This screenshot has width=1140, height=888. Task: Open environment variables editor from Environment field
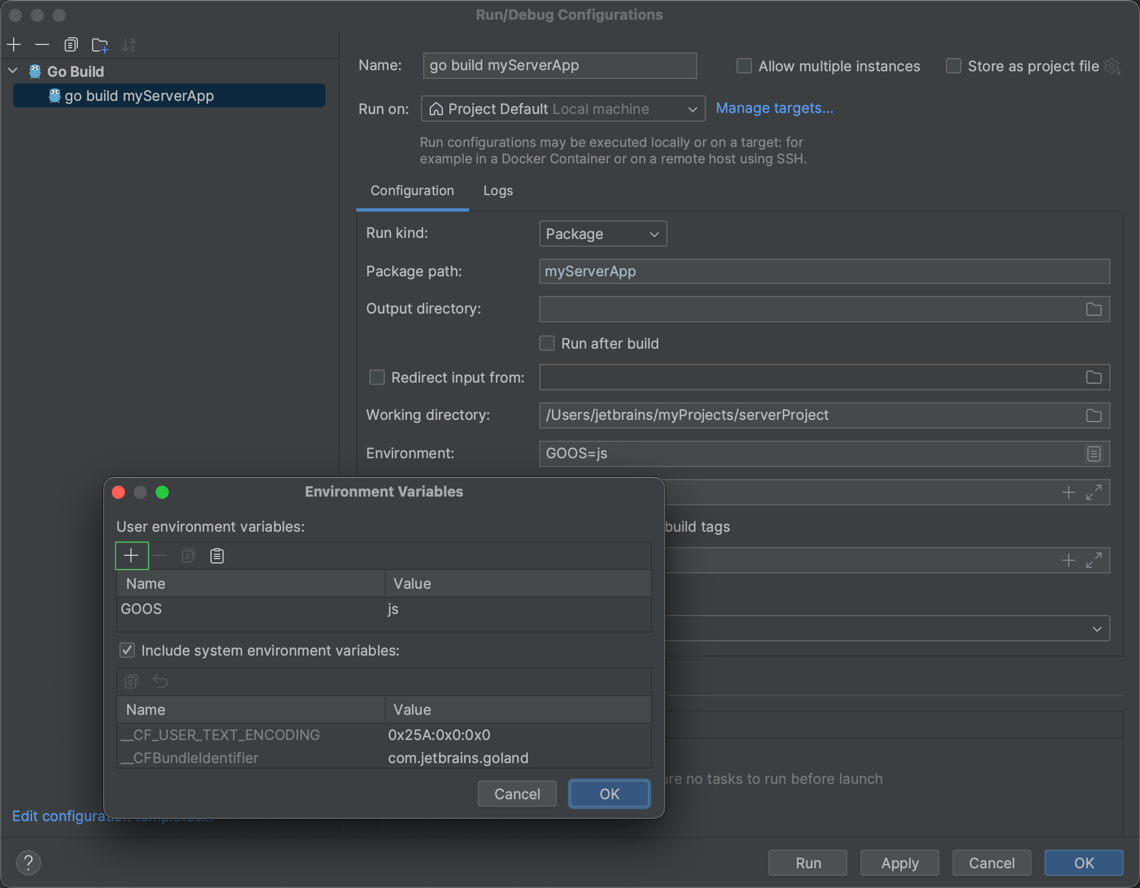[1093, 453]
